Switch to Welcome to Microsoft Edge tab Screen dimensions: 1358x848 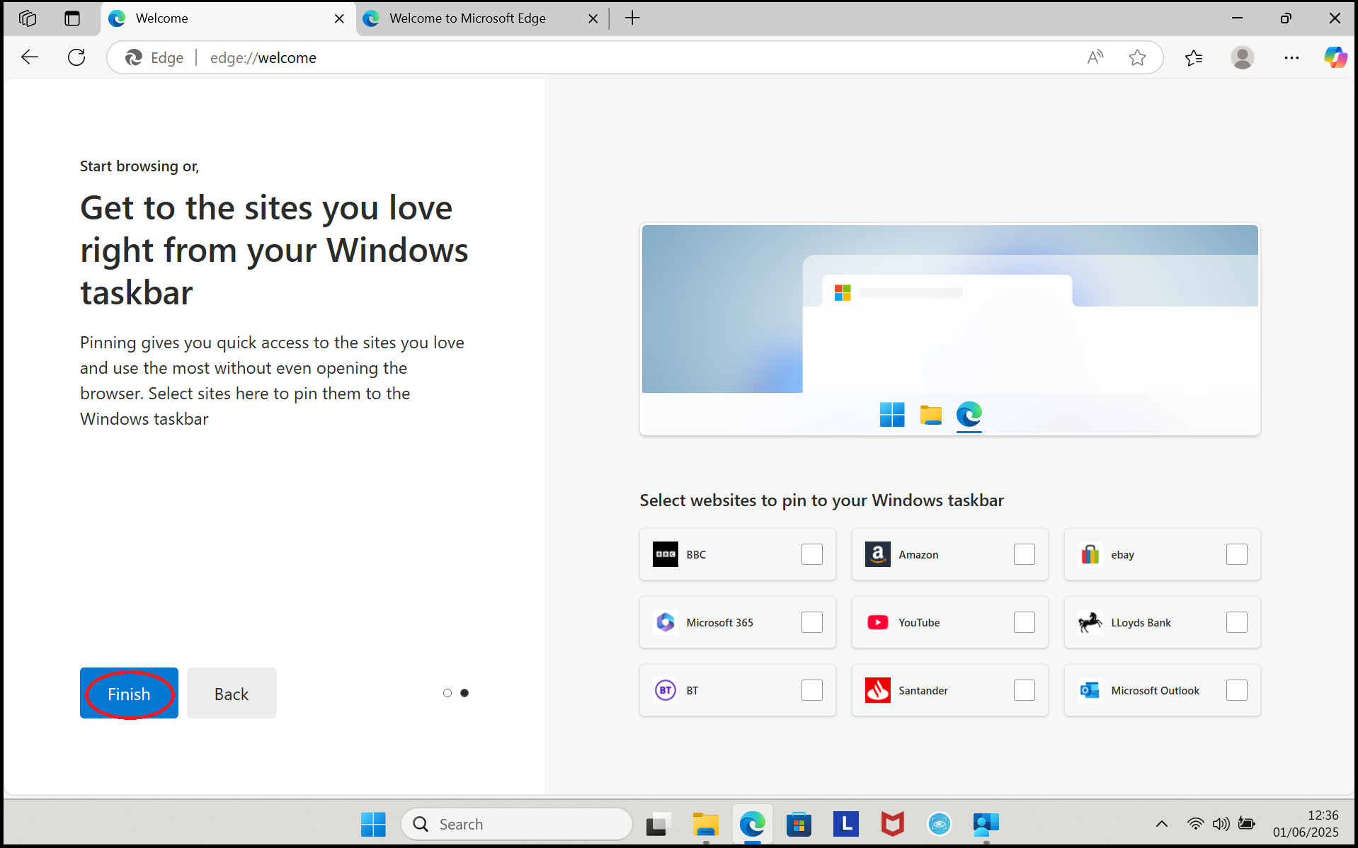(x=467, y=18)
